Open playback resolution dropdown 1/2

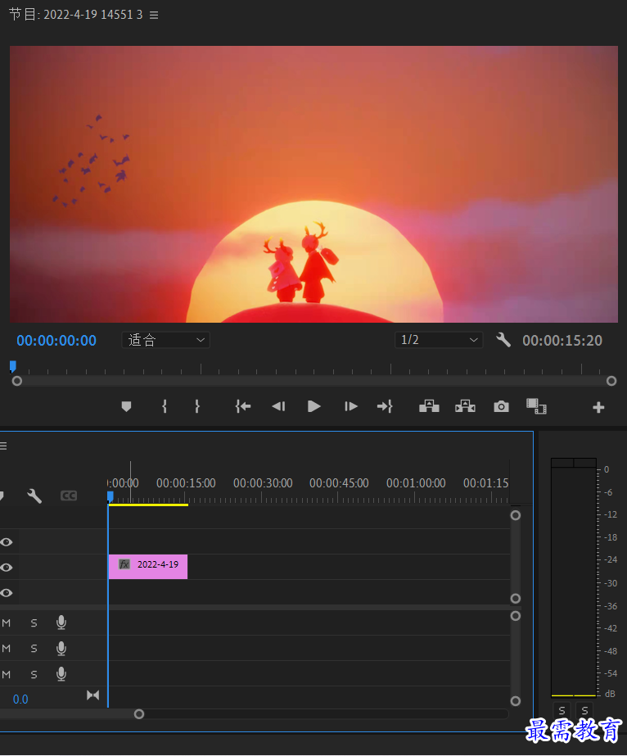click(x=439, y=340)
